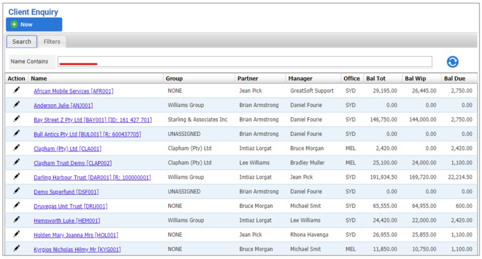Edit Druvegas Unit Trust row
This screenshot has height=259, width=482.
click(x=16, y=205)
